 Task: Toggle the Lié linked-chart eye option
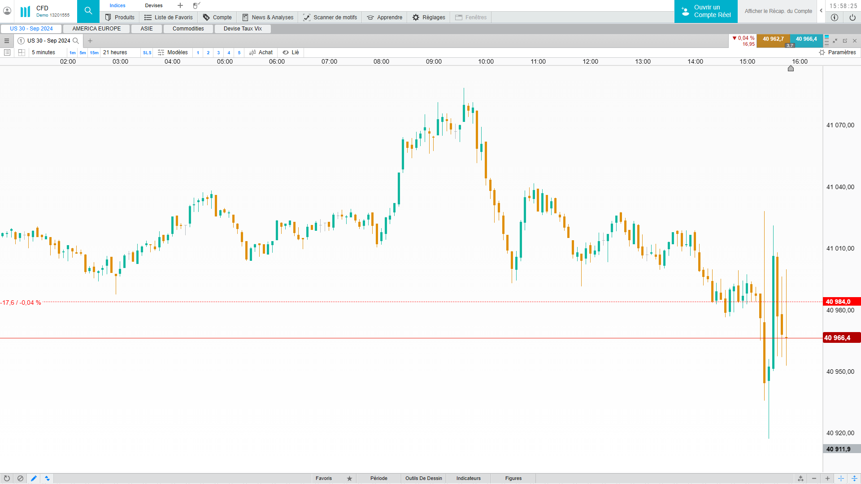[291, 52]
